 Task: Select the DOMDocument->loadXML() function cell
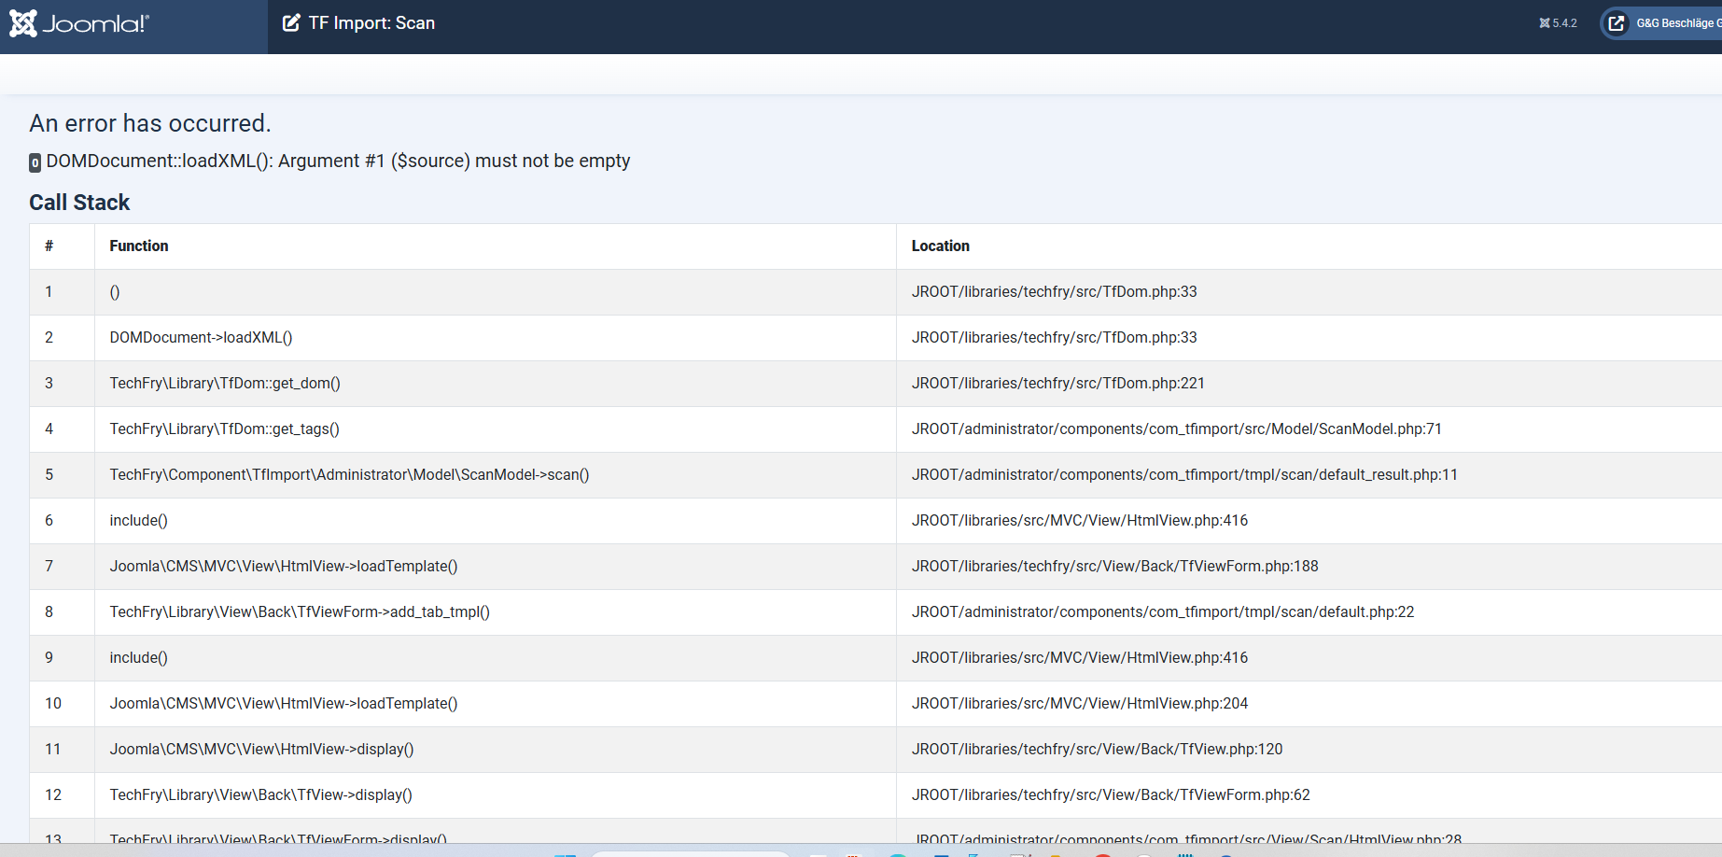[x=201, y=337]
